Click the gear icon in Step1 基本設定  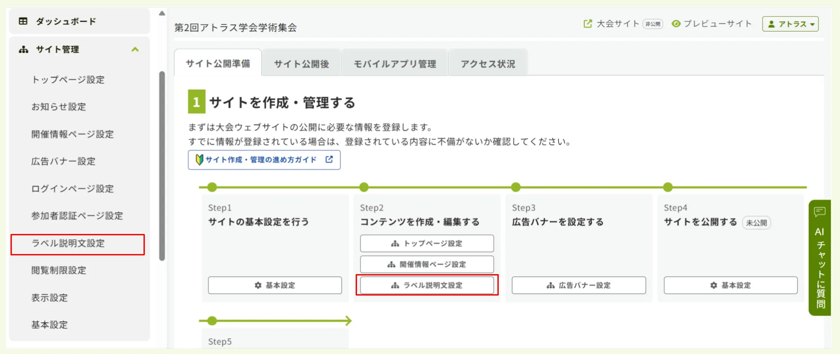(258, 285)
